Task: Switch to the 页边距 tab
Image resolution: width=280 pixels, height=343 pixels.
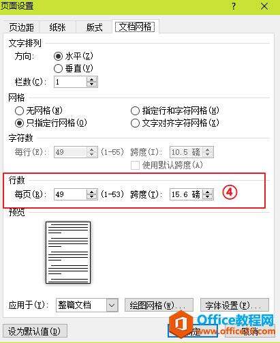Action: [x=21, y=27]
